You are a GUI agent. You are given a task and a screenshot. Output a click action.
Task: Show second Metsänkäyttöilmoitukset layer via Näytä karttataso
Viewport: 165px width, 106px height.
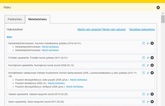click(x=50, y=50)
